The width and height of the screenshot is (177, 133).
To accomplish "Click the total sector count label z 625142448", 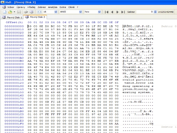I will pos(166,12).
